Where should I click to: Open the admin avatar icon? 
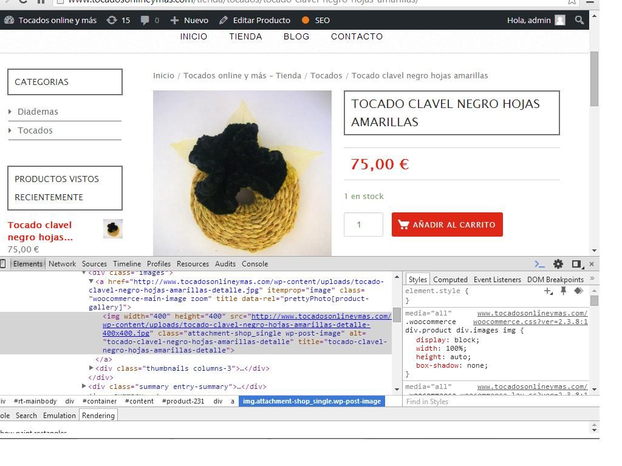click(559, 20)
